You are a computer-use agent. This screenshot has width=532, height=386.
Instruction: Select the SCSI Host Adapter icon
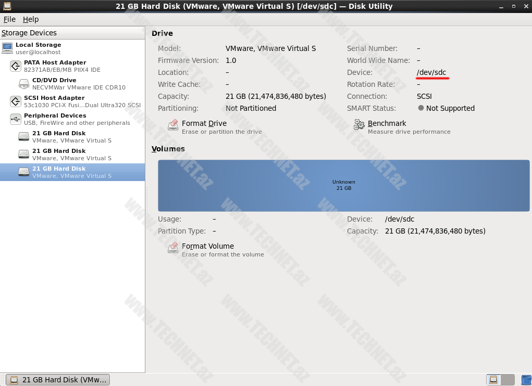point(16,101)
